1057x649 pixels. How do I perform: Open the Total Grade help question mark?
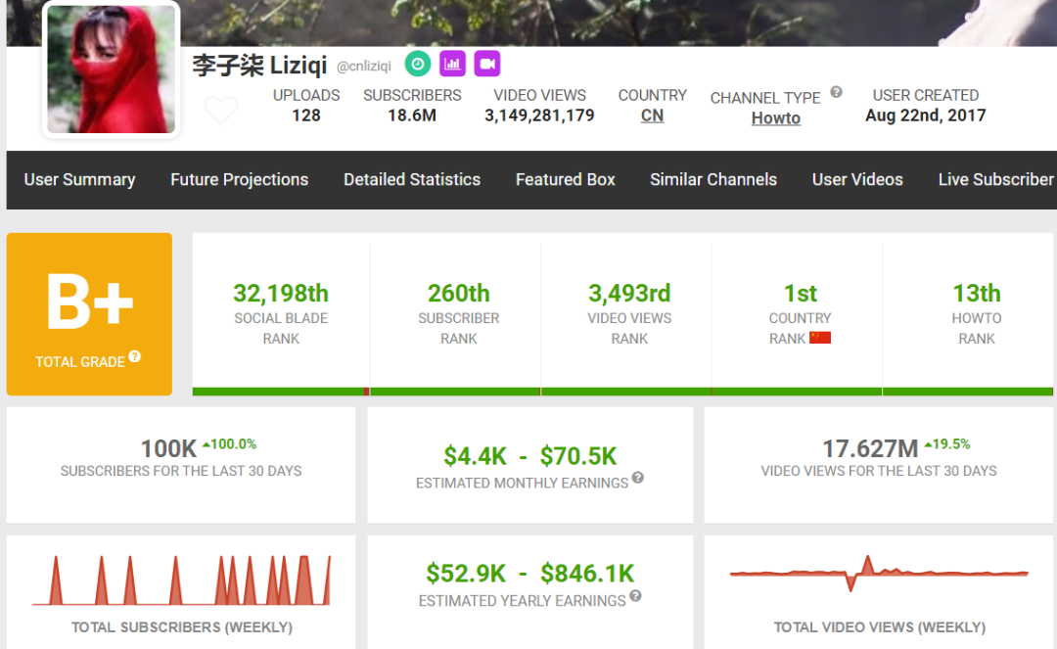(x=135, y=356)
